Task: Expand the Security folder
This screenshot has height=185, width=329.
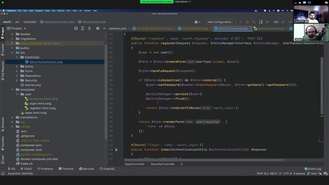Action: point(17,80)
